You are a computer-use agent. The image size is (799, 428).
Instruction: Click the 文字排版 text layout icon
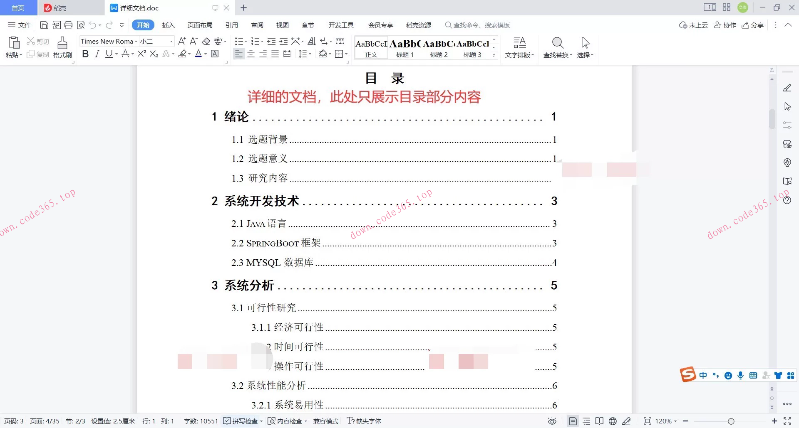(519, 47)
